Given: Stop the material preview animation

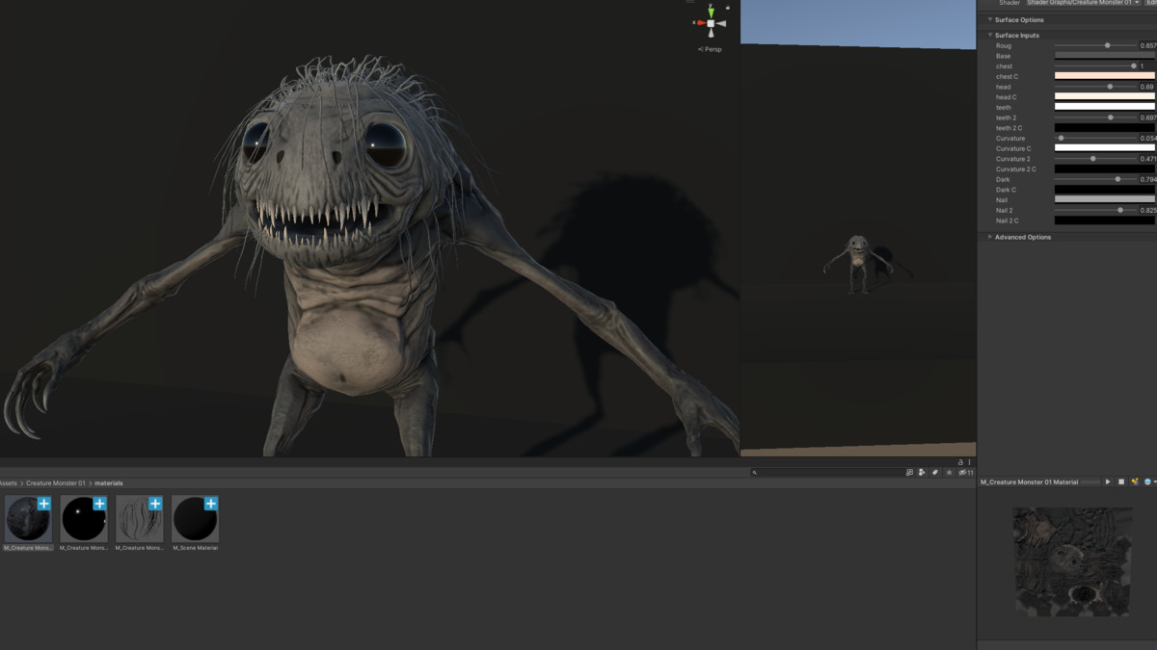Looking at the screenshot, I should (x=1122, y=481).
